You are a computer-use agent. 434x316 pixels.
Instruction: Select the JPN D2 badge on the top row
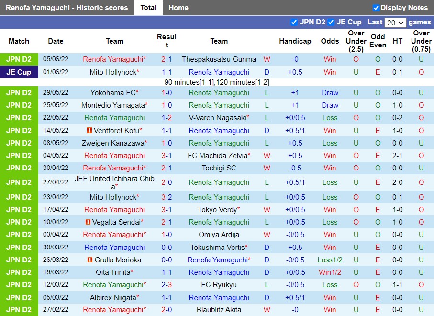19,59
